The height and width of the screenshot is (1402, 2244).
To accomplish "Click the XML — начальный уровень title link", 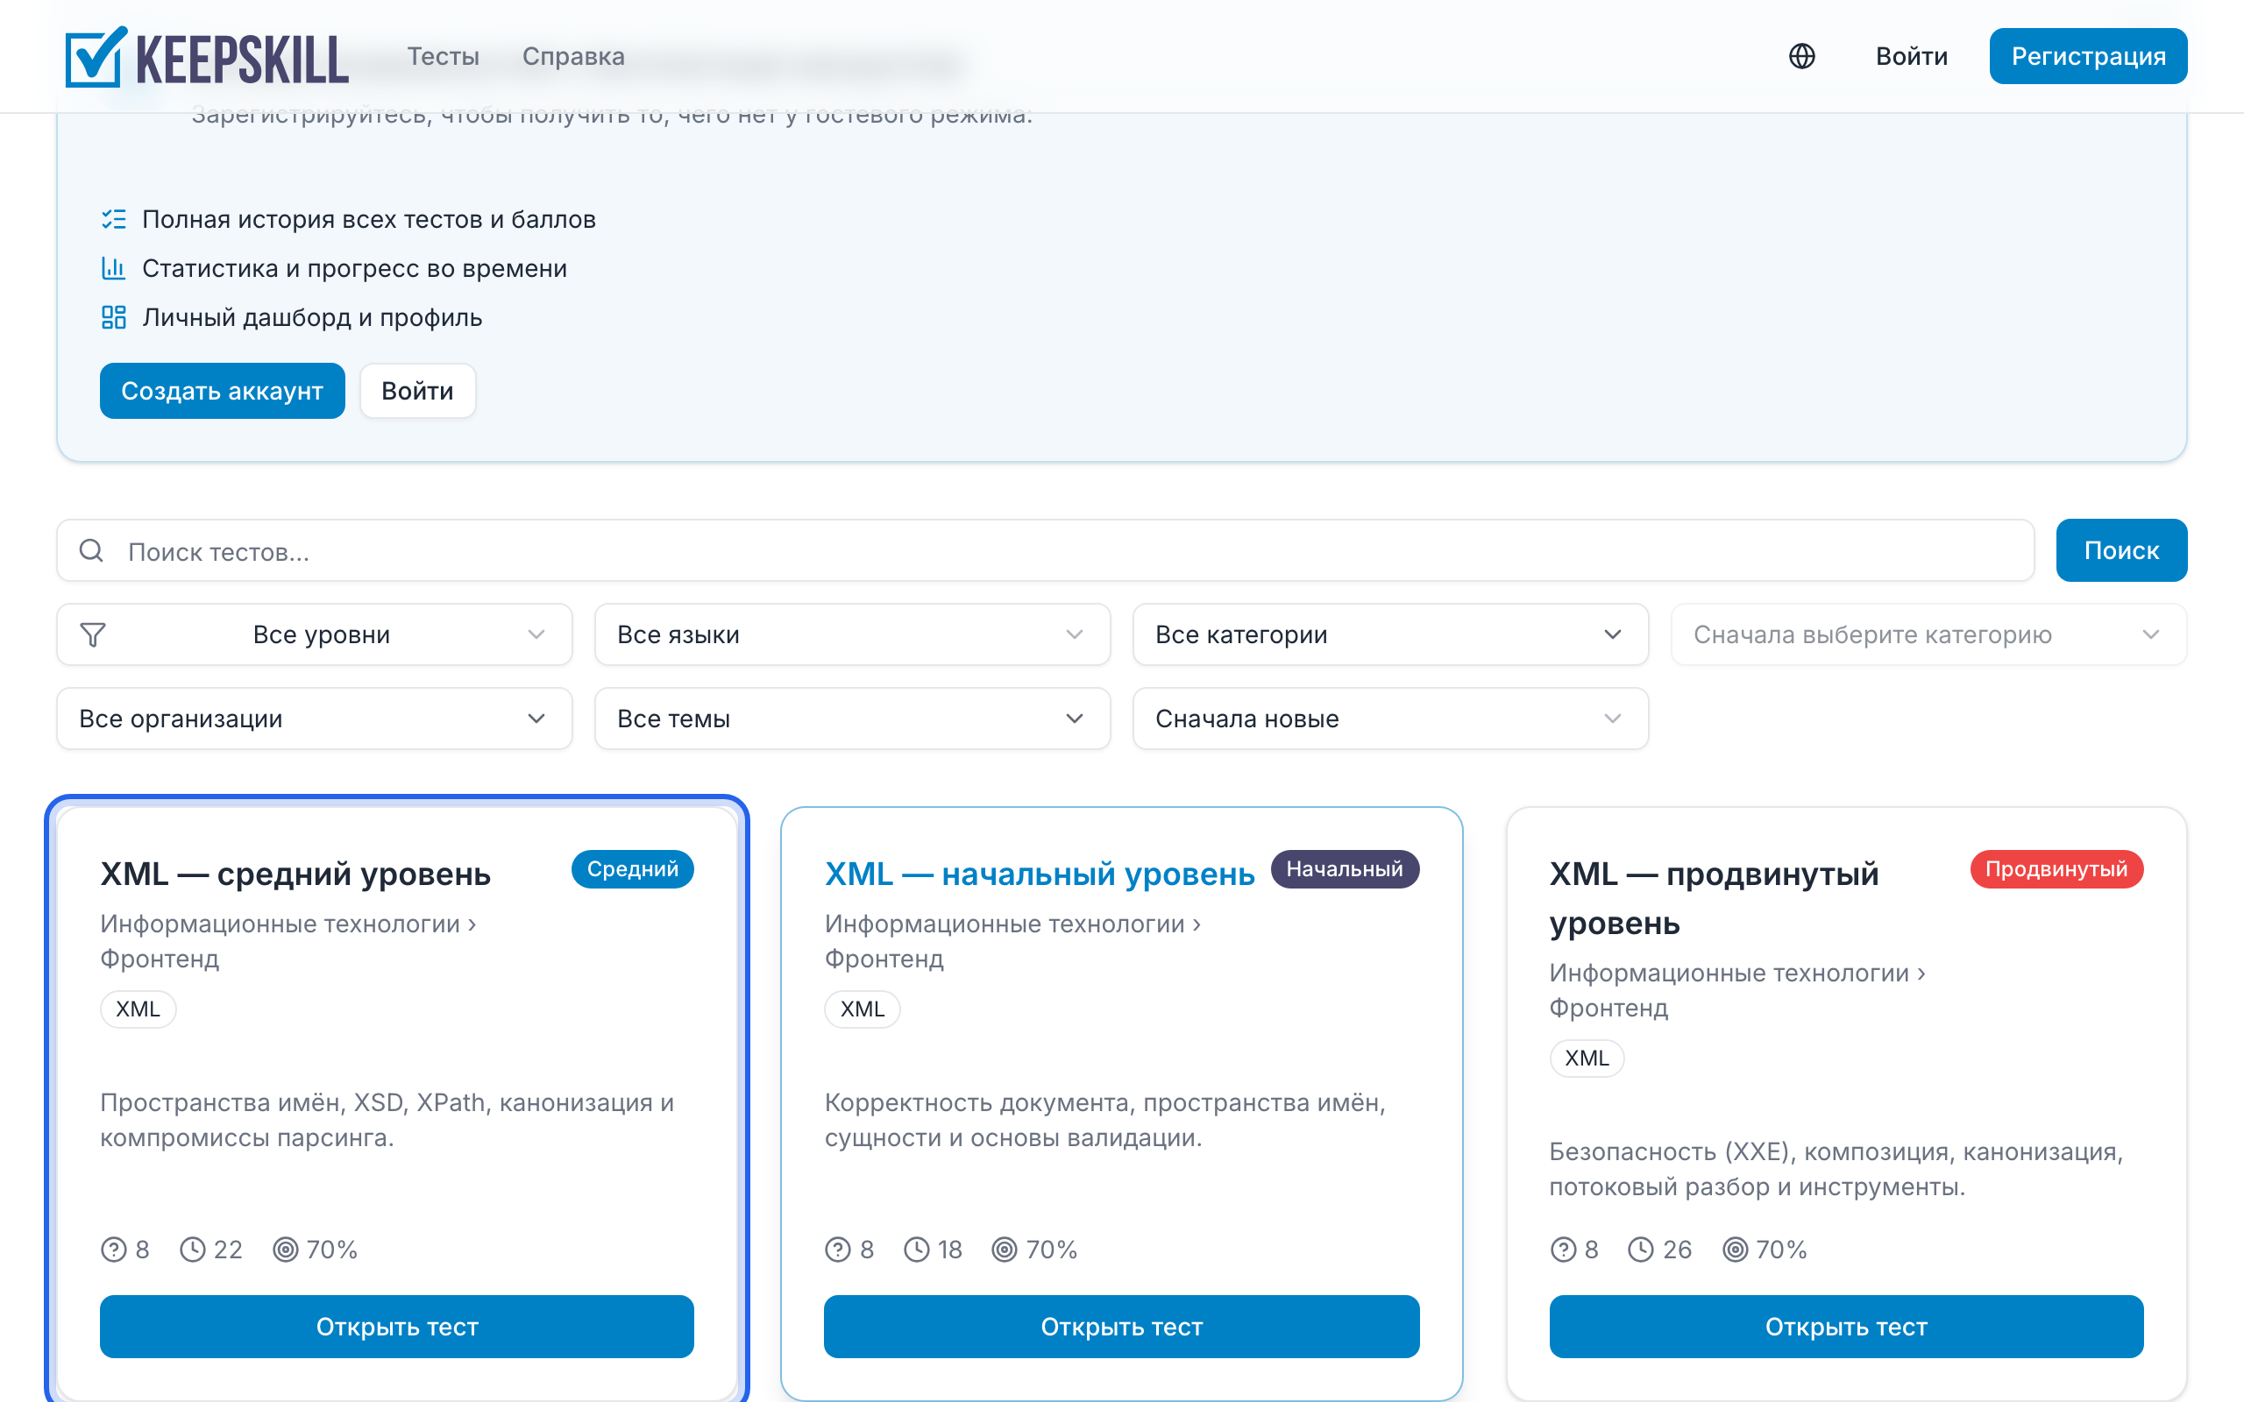I will pyautogui.click(x=1040, y=874).
